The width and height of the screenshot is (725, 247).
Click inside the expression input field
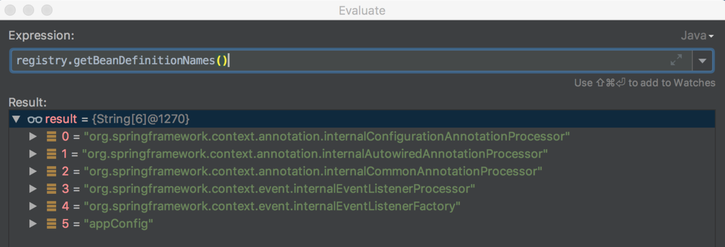tap(409, 60)
